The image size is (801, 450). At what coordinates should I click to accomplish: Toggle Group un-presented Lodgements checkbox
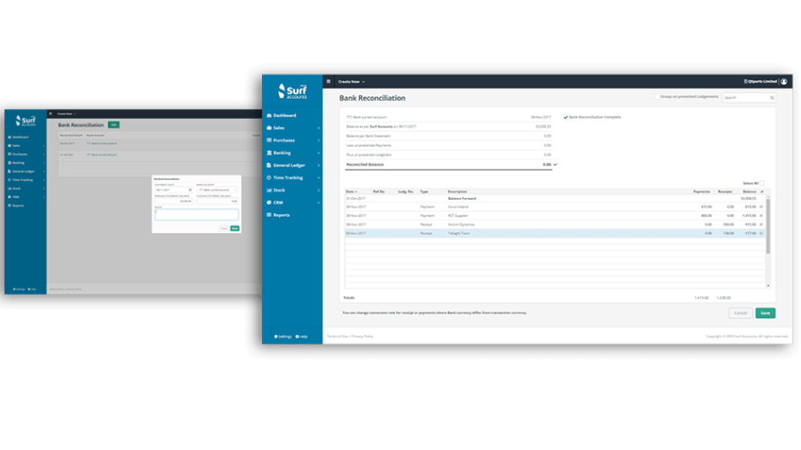657,96
